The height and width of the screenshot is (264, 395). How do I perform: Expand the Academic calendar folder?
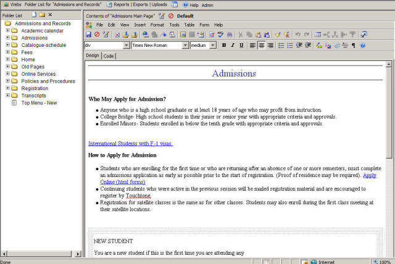click(x=8, y=30)
